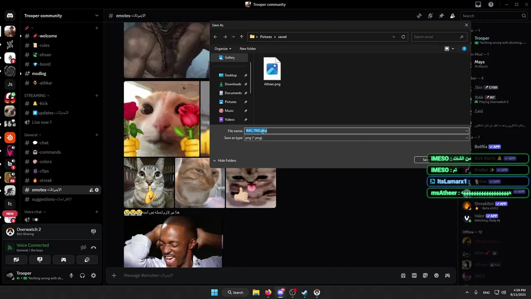The height and width of the screenshot is (299, 531).
Task: Open pinned messages icon in header
Action: (x=441, y=16)
